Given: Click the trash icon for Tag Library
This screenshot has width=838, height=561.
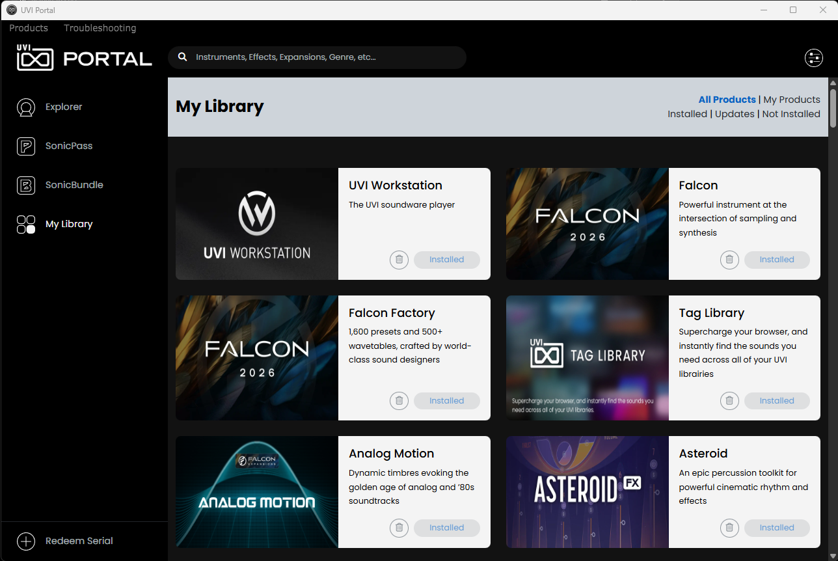Looking at the screenshot, I should [x=729, y=401].
